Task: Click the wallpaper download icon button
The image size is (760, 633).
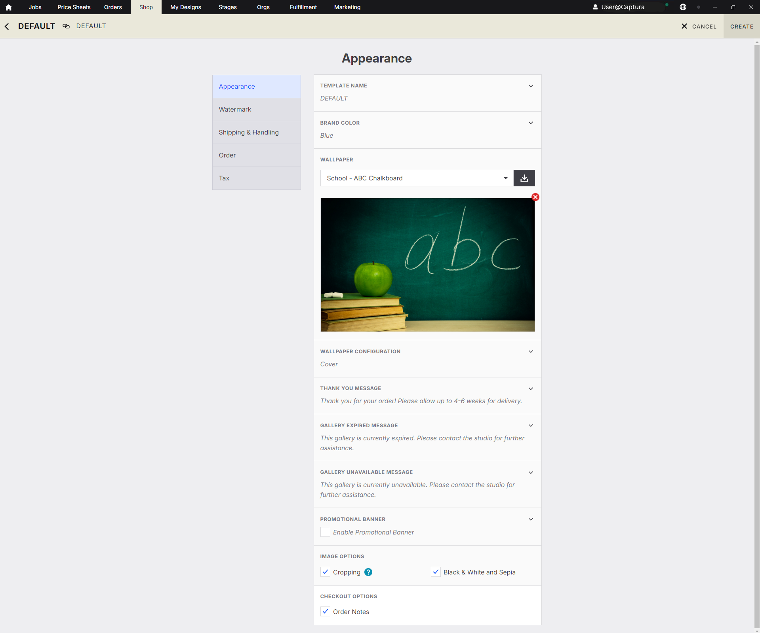Action: click(524, 178)
